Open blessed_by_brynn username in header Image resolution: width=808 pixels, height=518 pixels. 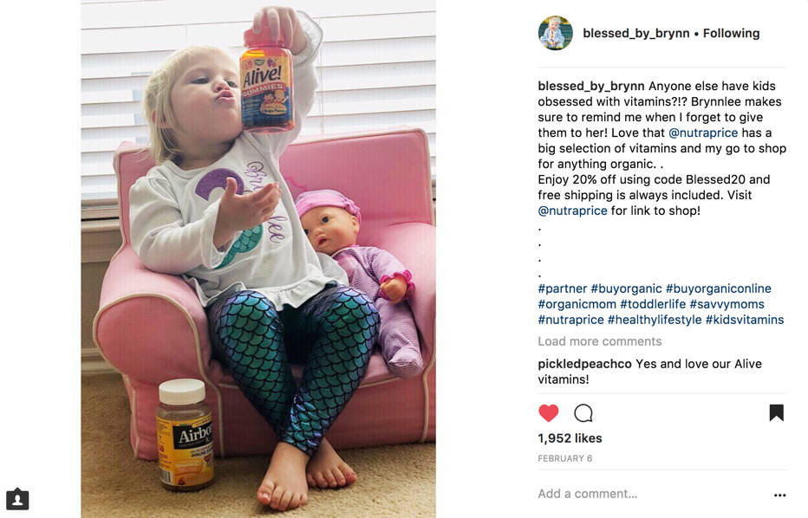click(635, 33)
